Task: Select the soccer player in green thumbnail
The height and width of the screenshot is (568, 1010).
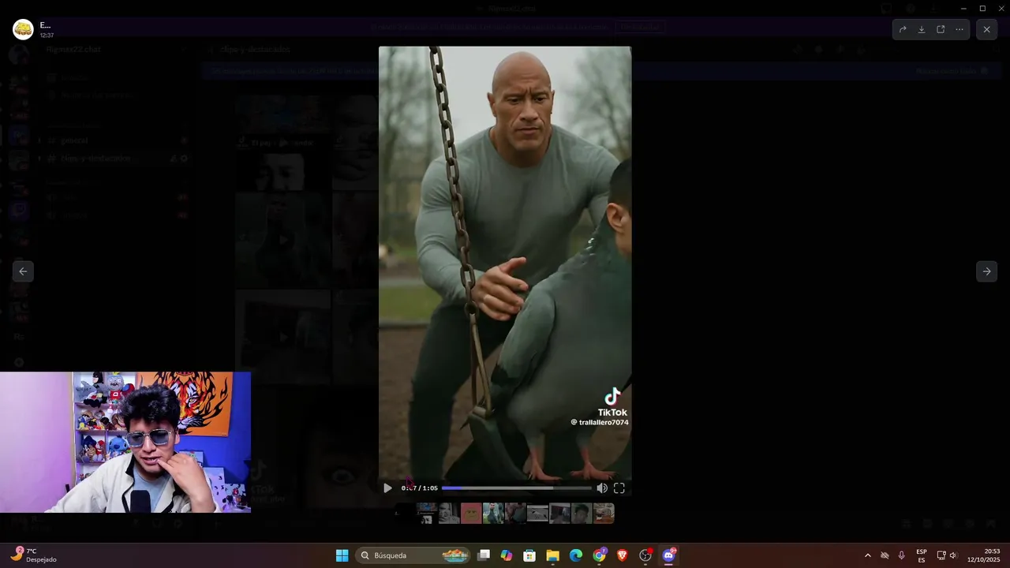Action: tap(493, 514)
